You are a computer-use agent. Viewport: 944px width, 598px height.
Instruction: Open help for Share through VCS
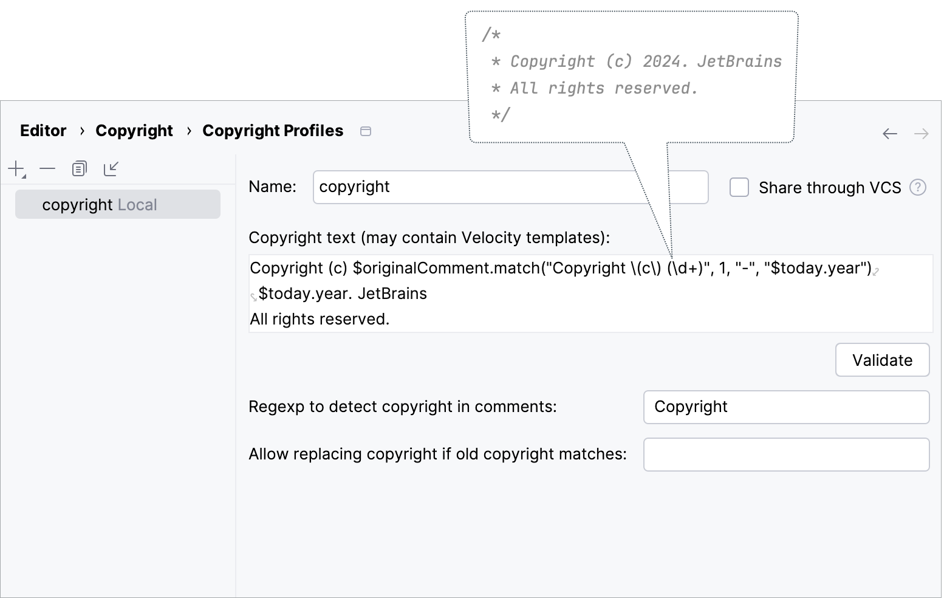pos(918,187)
